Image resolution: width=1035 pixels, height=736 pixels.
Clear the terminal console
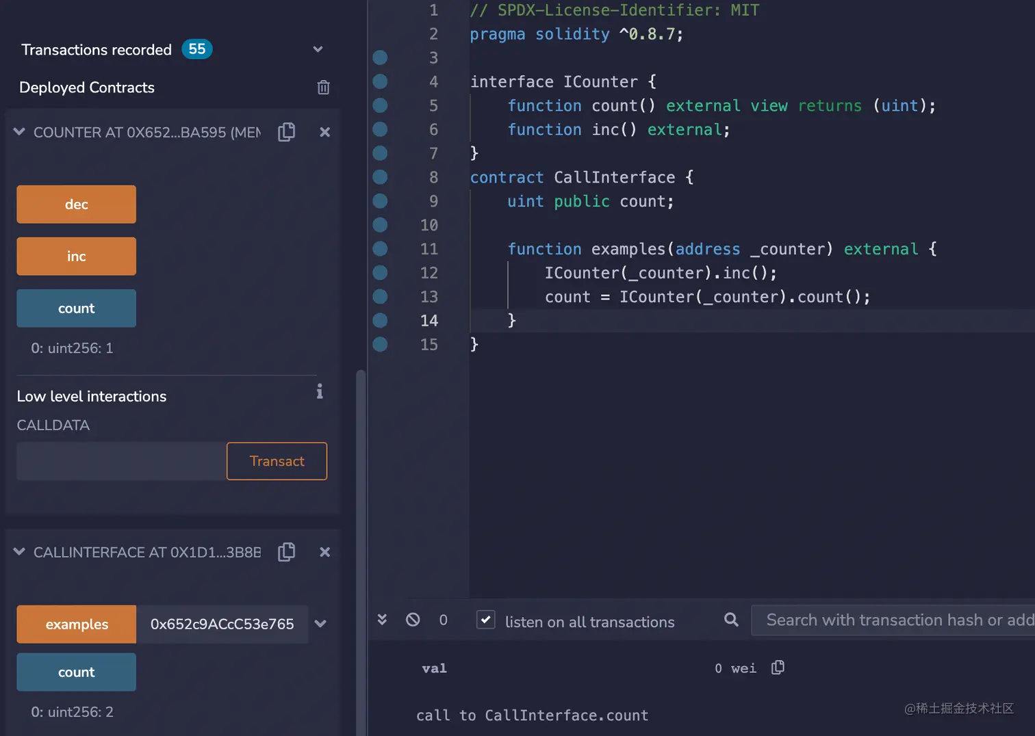coord(413,620)
